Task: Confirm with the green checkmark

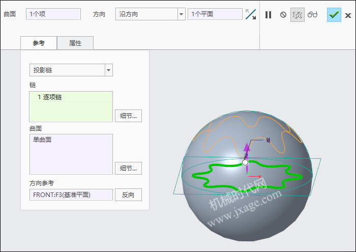Action: [x=334, y=15]
